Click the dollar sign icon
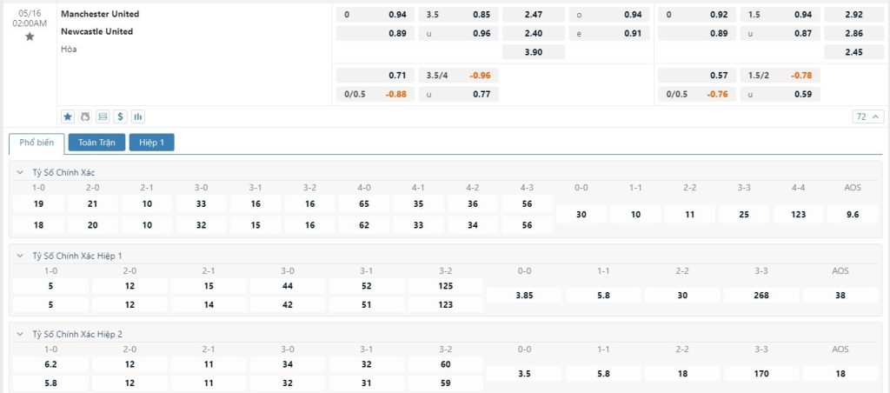890x393 pixels. pyautogui.click(x=120, y=116)
